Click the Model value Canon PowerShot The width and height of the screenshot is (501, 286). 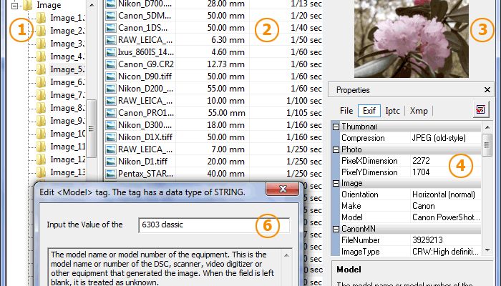click(445, 217)
